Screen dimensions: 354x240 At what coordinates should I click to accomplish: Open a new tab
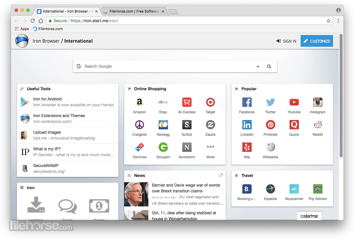click(173, 12)
